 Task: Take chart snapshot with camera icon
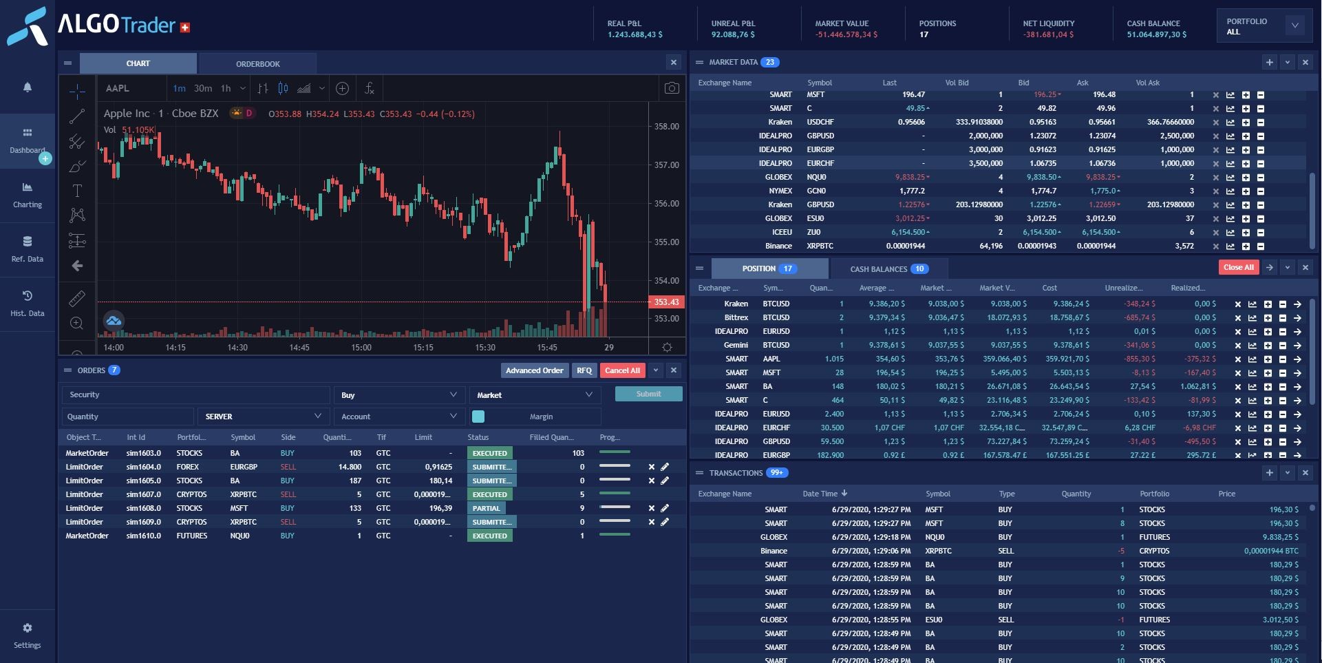tap(672, 88)
